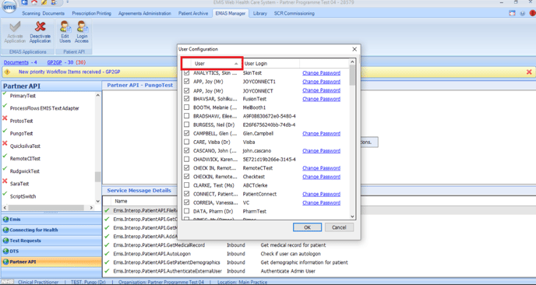Open the EMIS round logo menu
Image resolution: width=536 pixels, height=285 pixels.
tap(9, 6)
